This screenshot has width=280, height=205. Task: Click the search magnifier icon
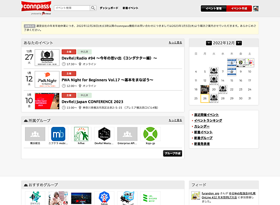tap(93, 8)
